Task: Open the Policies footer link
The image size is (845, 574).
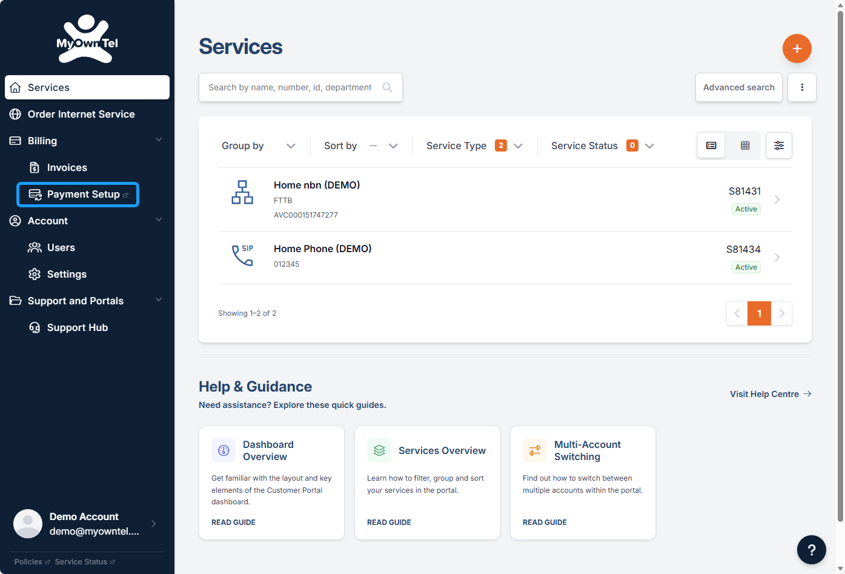Action: point(32,562)
